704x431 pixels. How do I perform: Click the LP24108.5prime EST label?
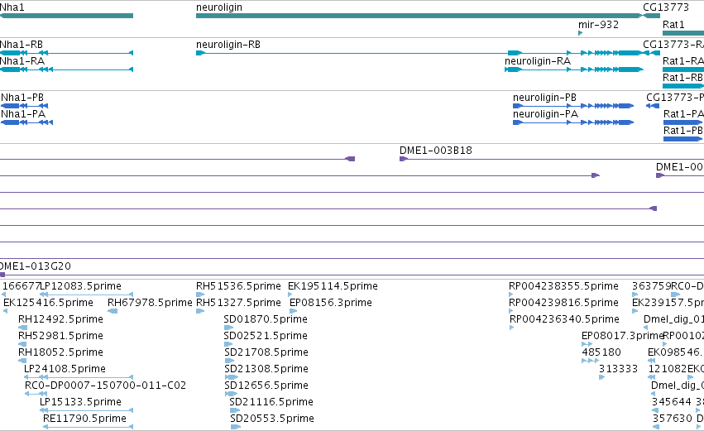[65, 369]
